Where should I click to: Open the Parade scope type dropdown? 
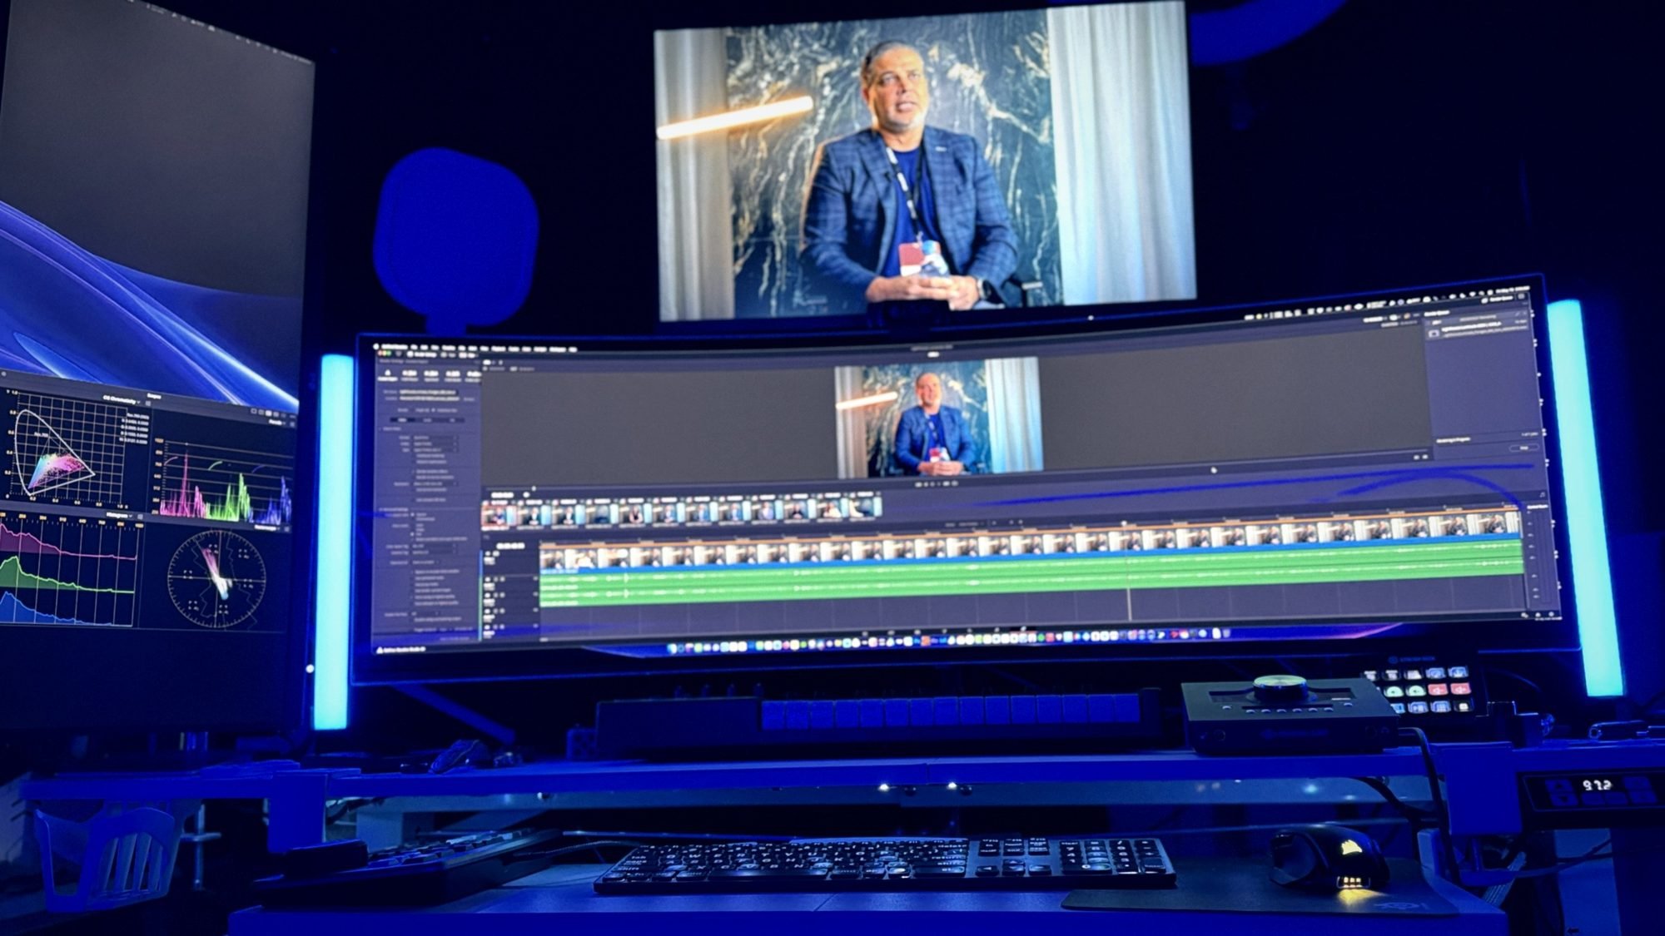[x=278, y=423]
